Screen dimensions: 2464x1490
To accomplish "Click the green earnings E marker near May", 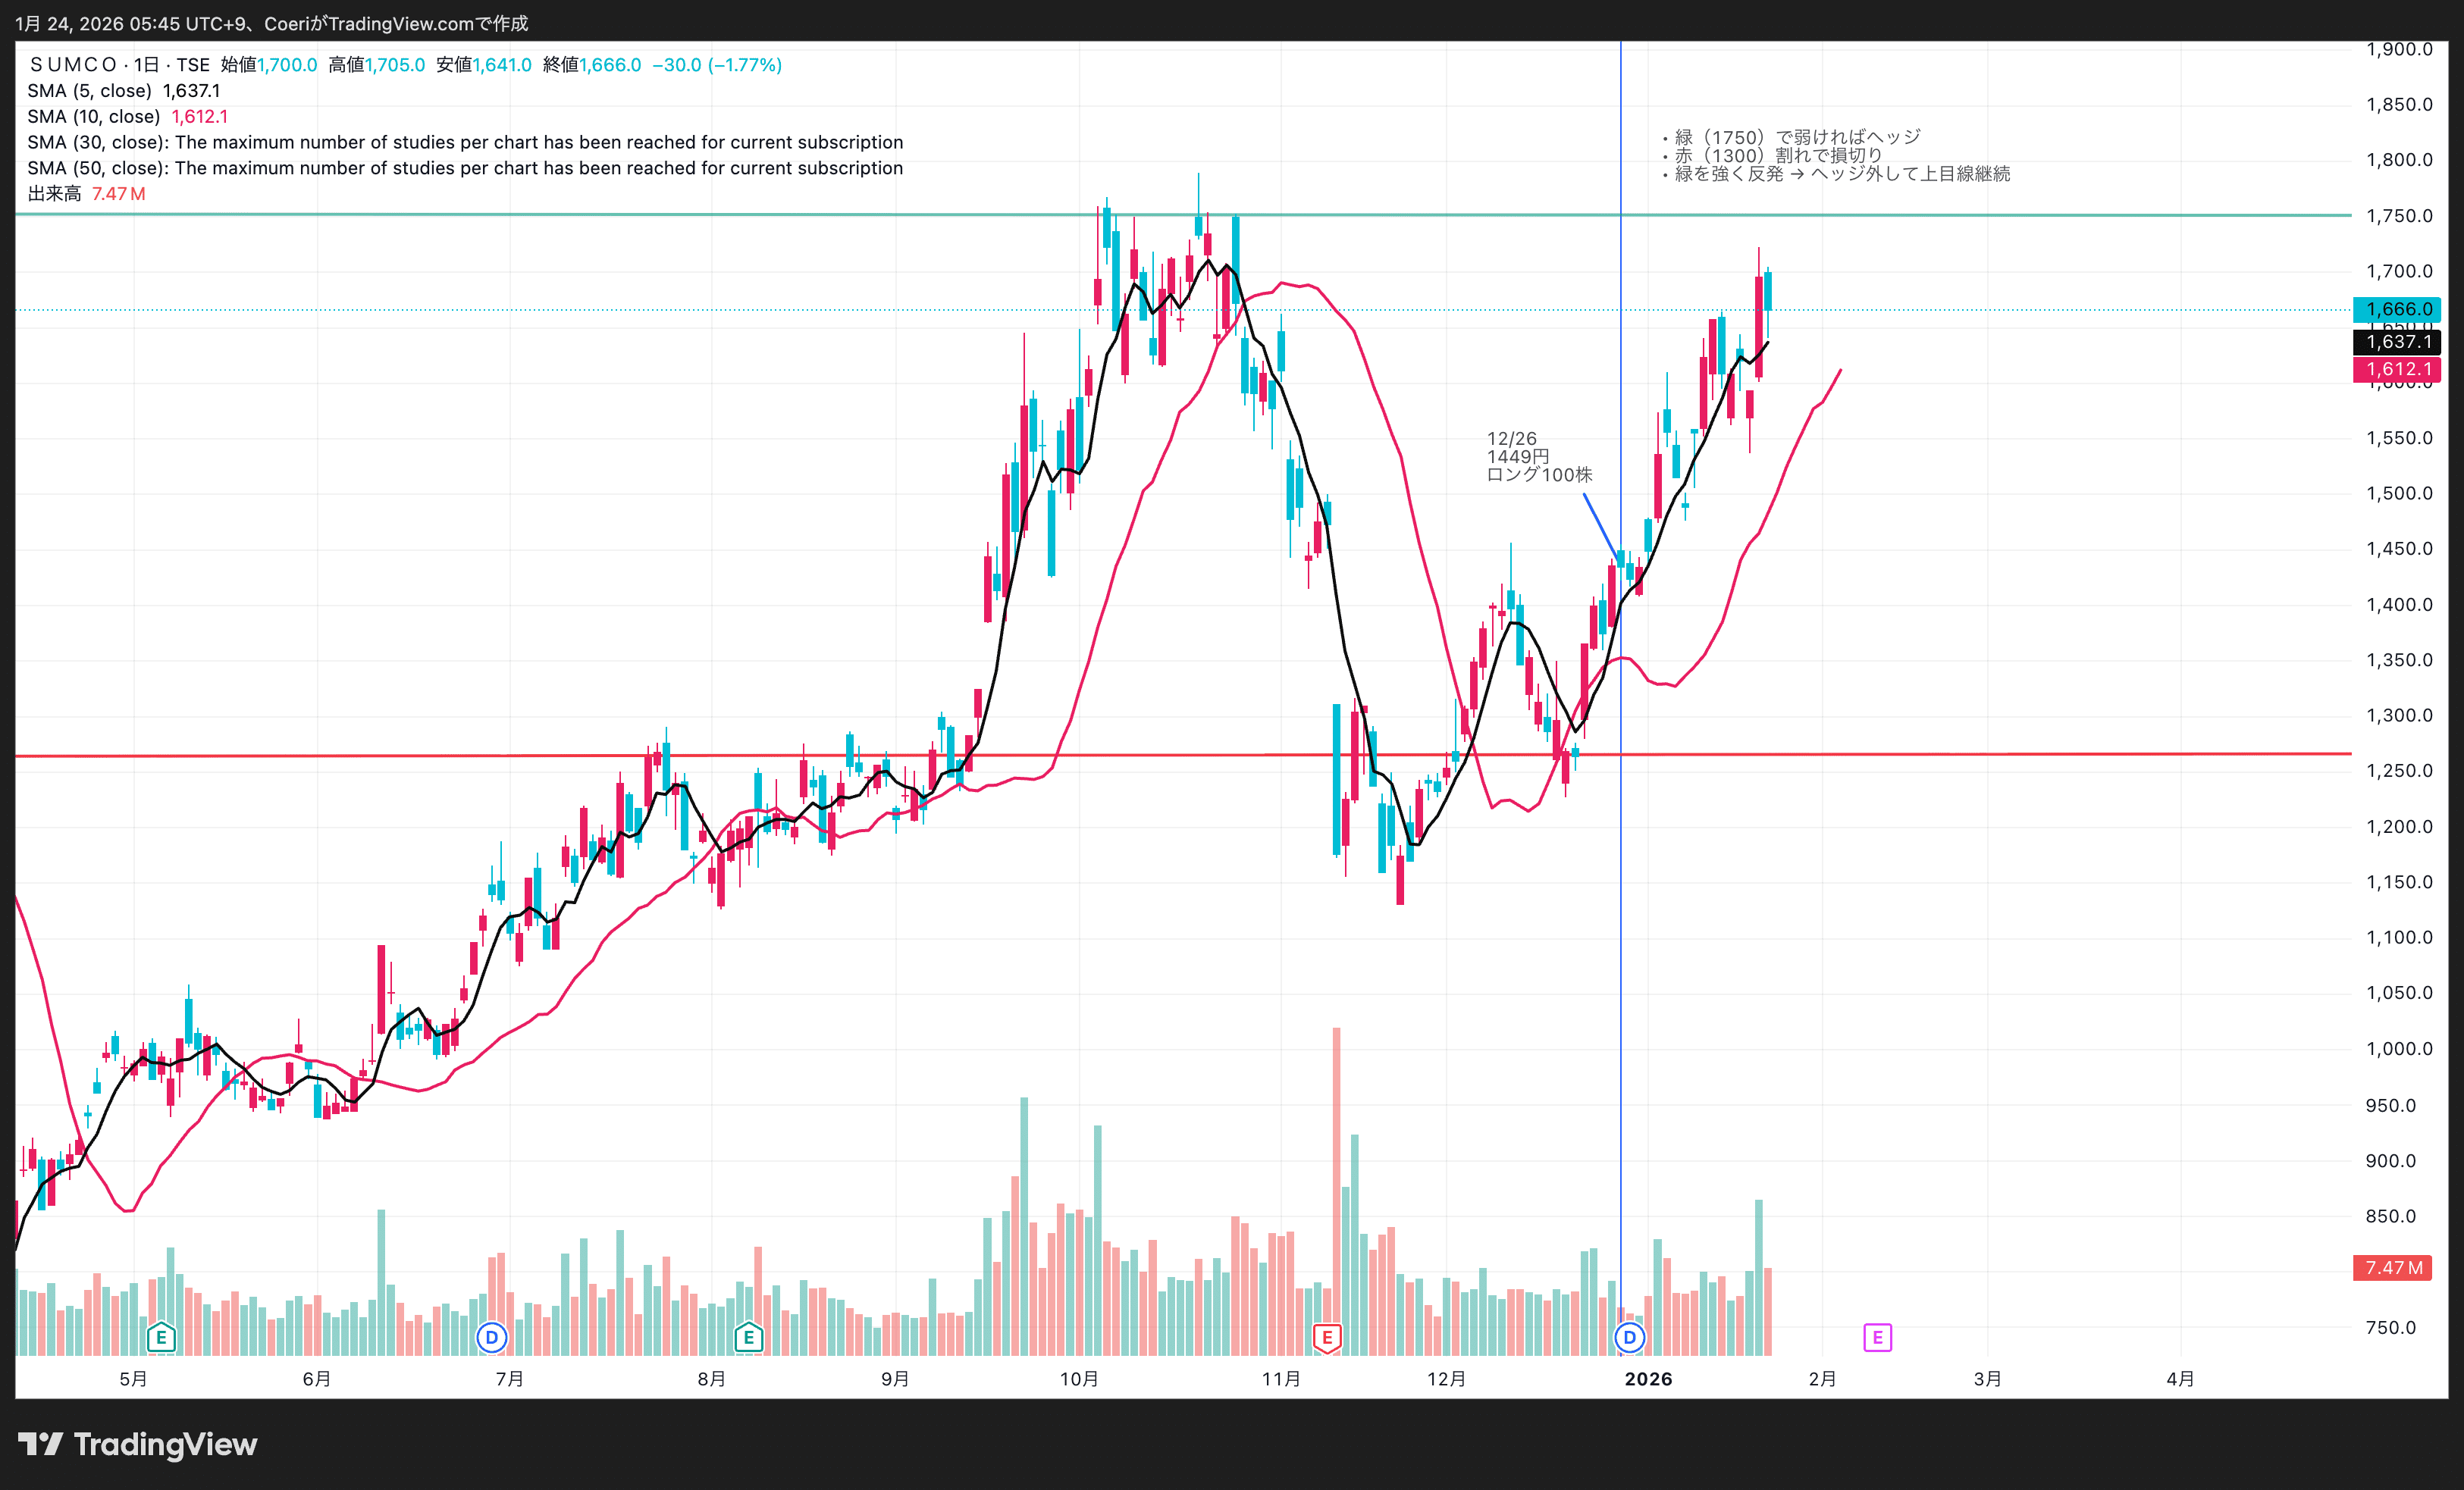I will [161, 1337].
